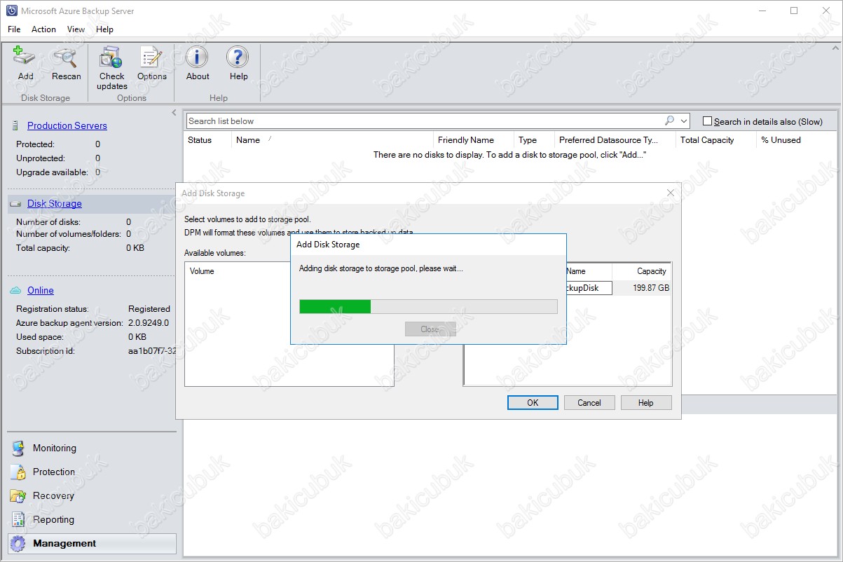Click the Registered status value
Image resolution: width=843 pixels, height=562 pixels.
(149, 309)
